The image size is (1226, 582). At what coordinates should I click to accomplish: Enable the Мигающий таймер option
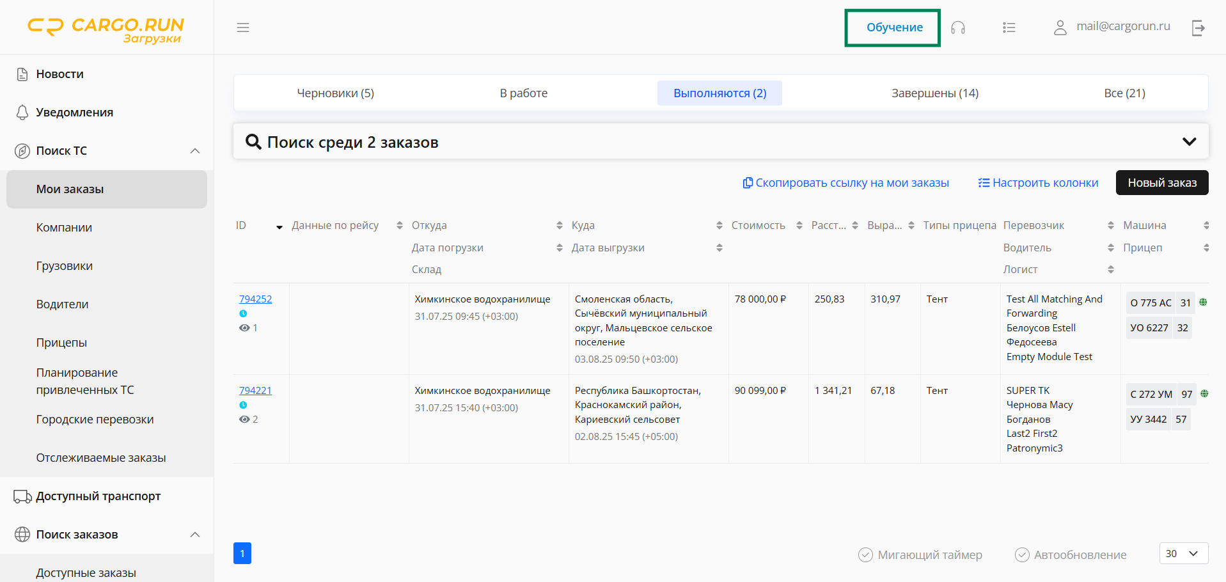click(x=865, y=554)
